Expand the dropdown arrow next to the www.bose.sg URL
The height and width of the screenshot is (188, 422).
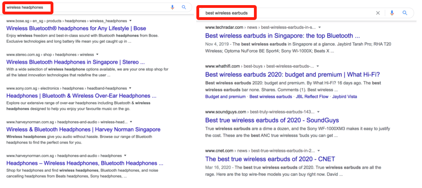point(130,21)
